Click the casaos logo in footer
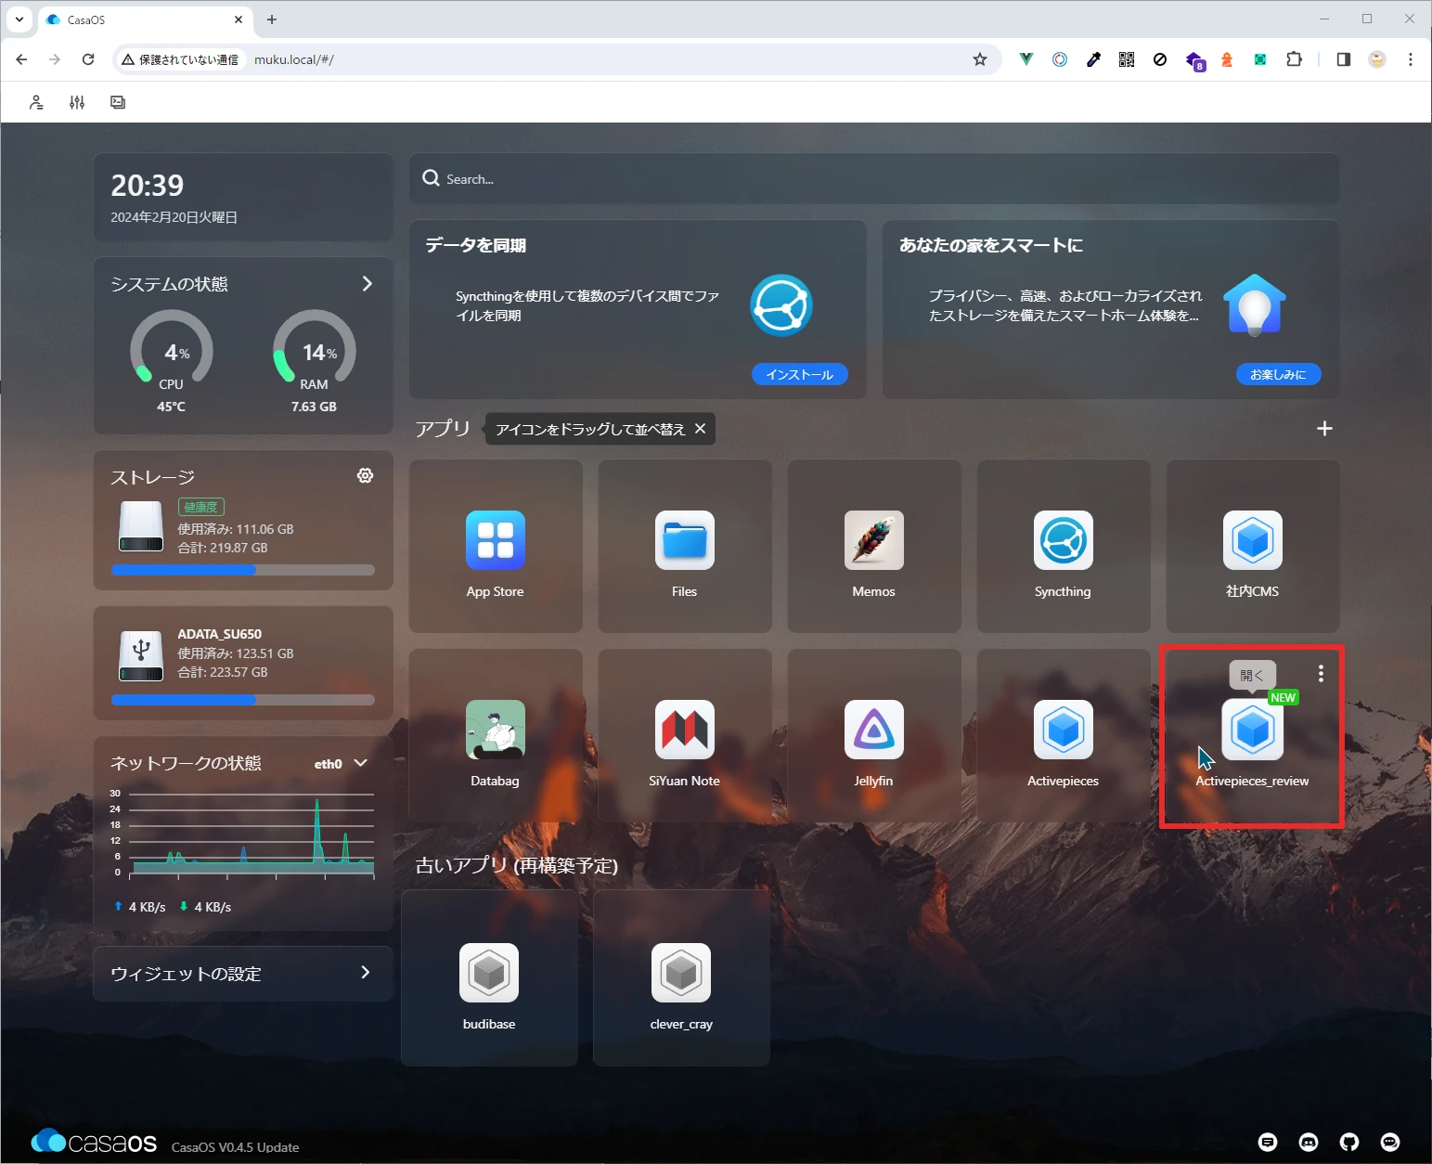Screen dimensions: 1432x1164 (94, 1141)
